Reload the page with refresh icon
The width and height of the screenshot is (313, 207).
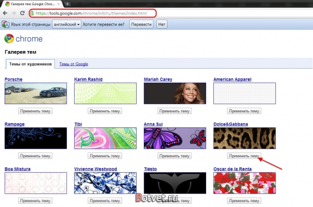tap(22, 13)
